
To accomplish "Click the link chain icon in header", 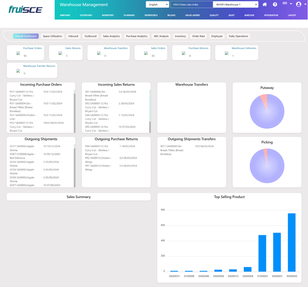I will [285, 4].
